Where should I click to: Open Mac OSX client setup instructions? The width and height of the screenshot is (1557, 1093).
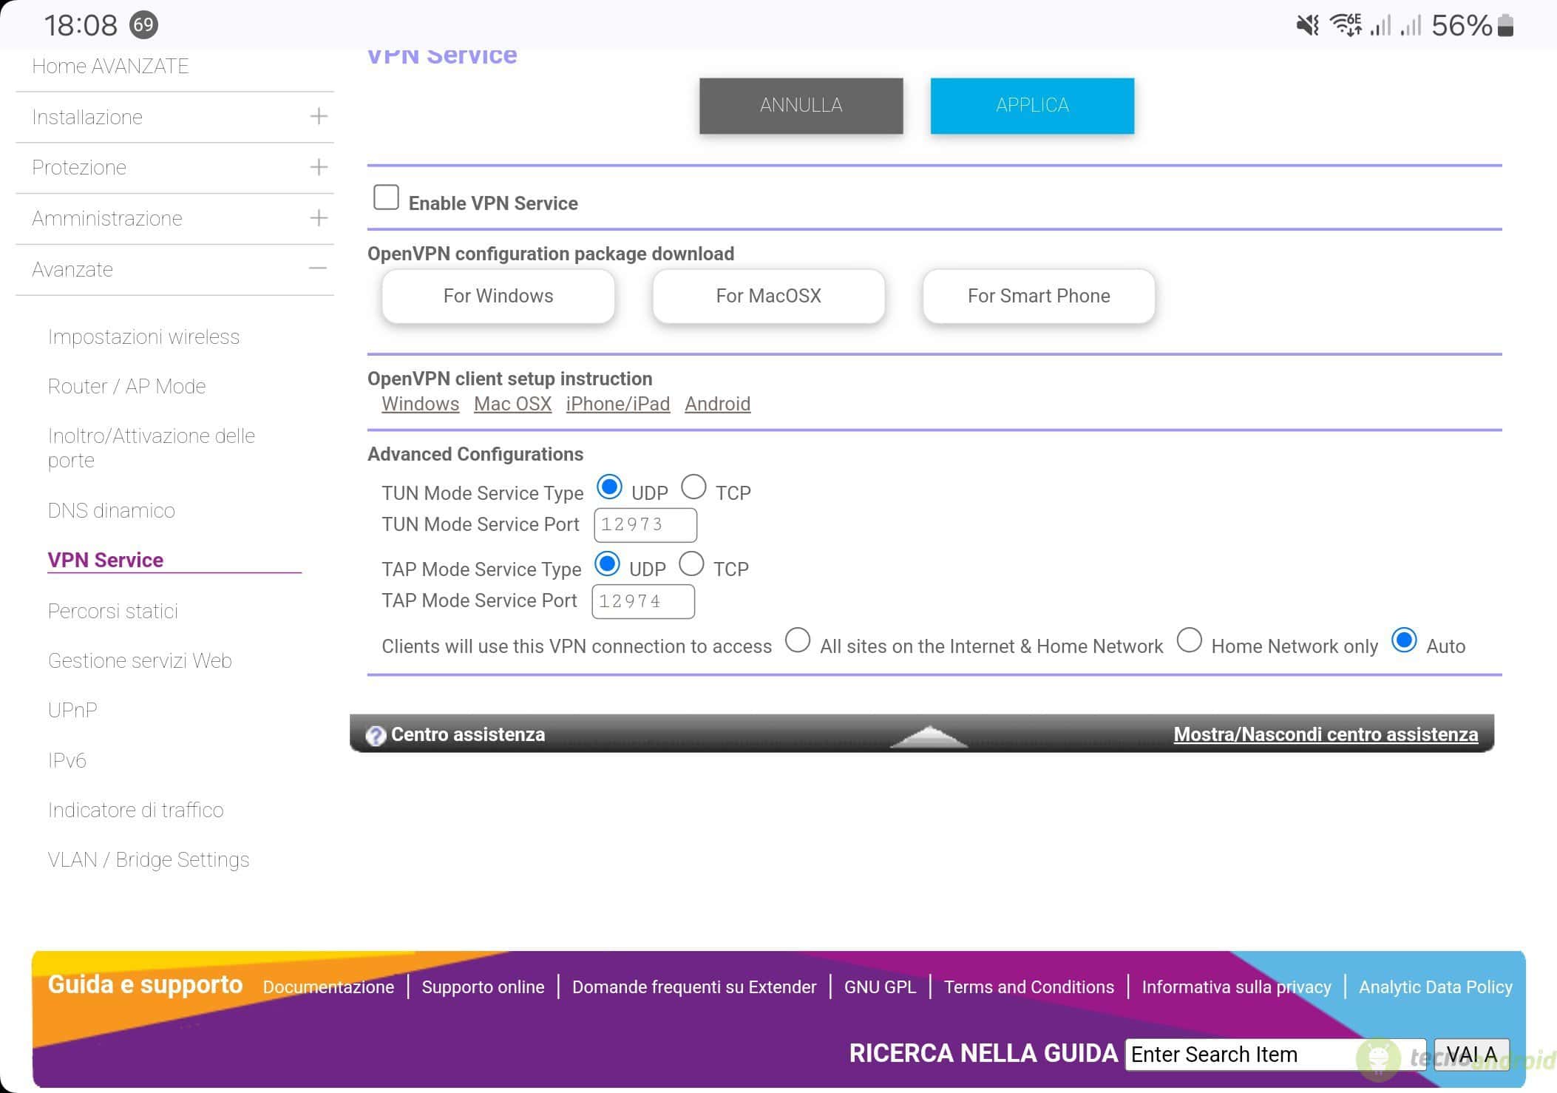[512, 405]
